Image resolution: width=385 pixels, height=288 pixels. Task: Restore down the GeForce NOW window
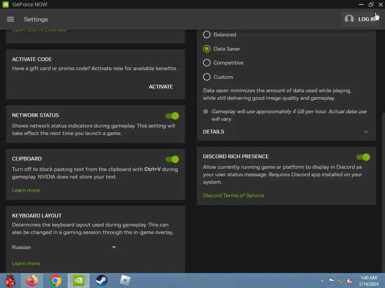(371, 4)
